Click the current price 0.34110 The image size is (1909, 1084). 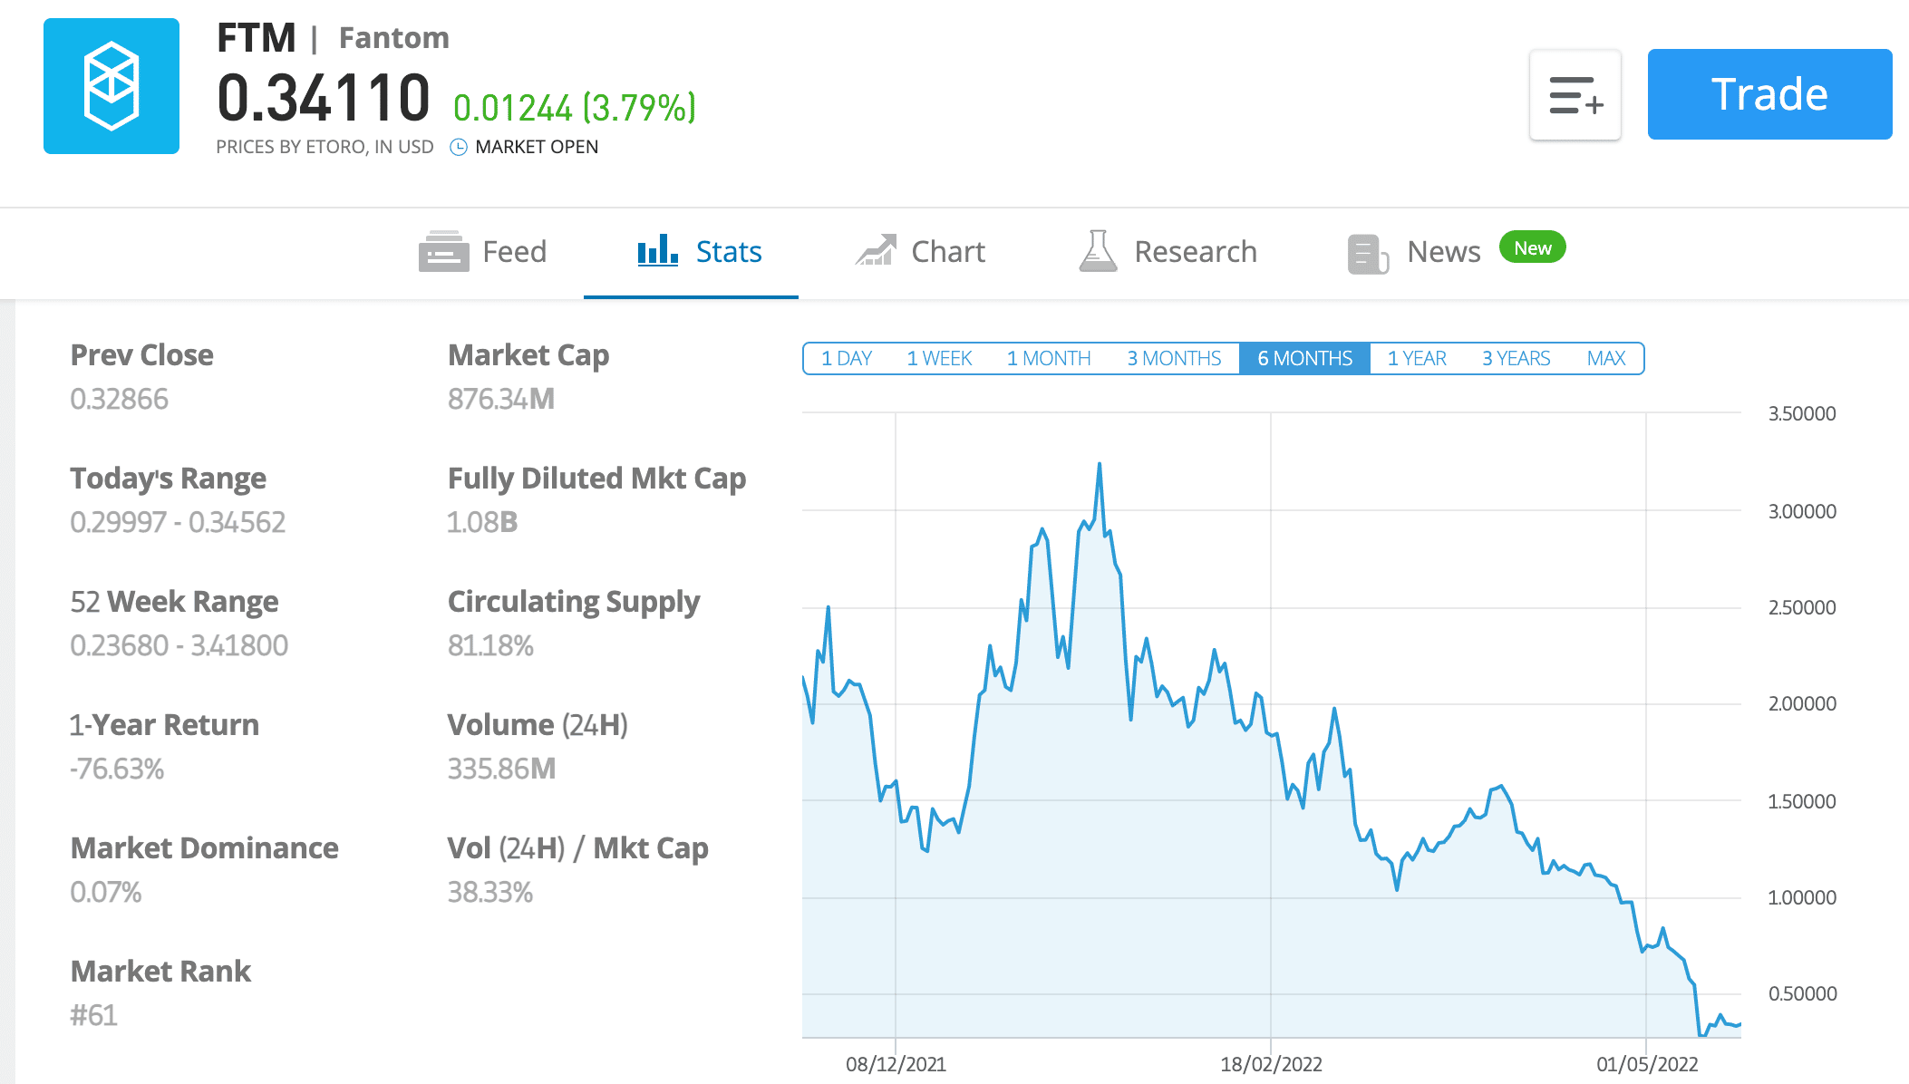(x=324, y=98)
